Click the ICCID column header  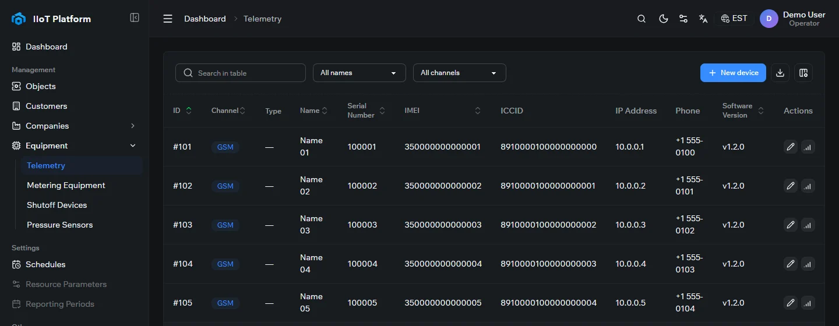tap(512, 111)
